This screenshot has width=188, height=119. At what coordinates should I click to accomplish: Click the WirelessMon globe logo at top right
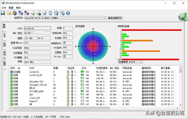(x=183, y=17)
